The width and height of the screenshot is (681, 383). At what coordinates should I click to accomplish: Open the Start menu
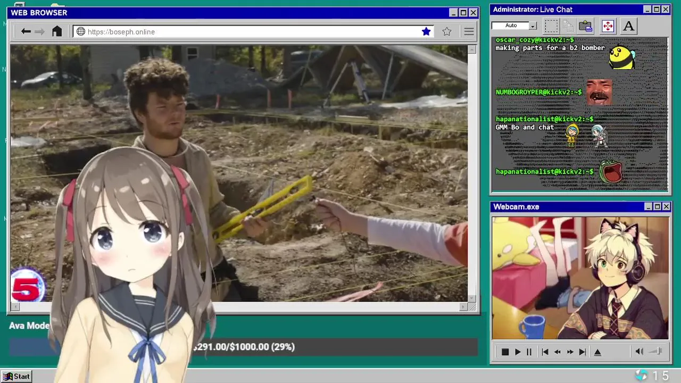16,377
